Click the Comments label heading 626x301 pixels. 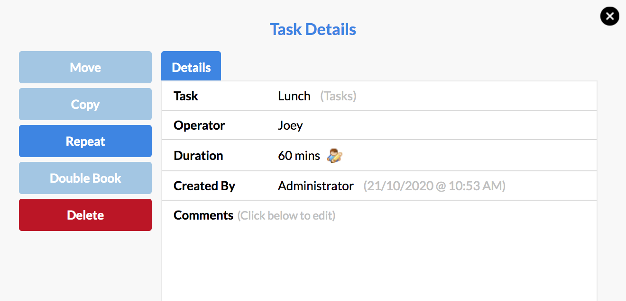203,215
